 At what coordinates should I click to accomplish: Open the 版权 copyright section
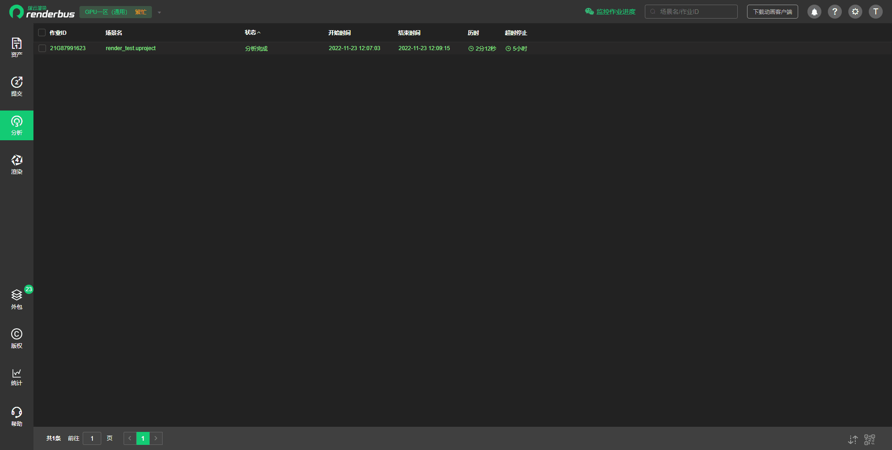click(x=17, y=339)
